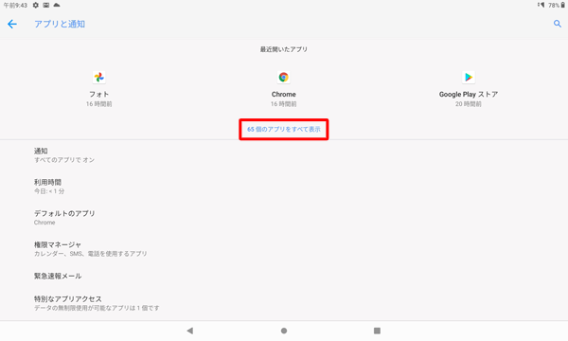Tap the Android home circle button
The height and width of the screenshot is (341, 568).
pos(284,331)
